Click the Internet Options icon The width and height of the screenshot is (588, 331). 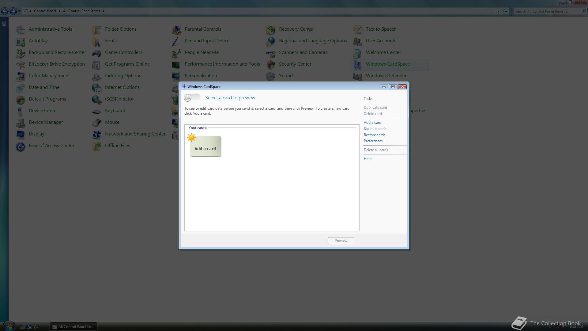coord(97,88)
